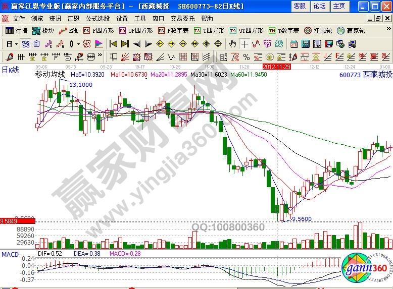Select the hand pan tool
393x289 pixels.
pos(232,44)
